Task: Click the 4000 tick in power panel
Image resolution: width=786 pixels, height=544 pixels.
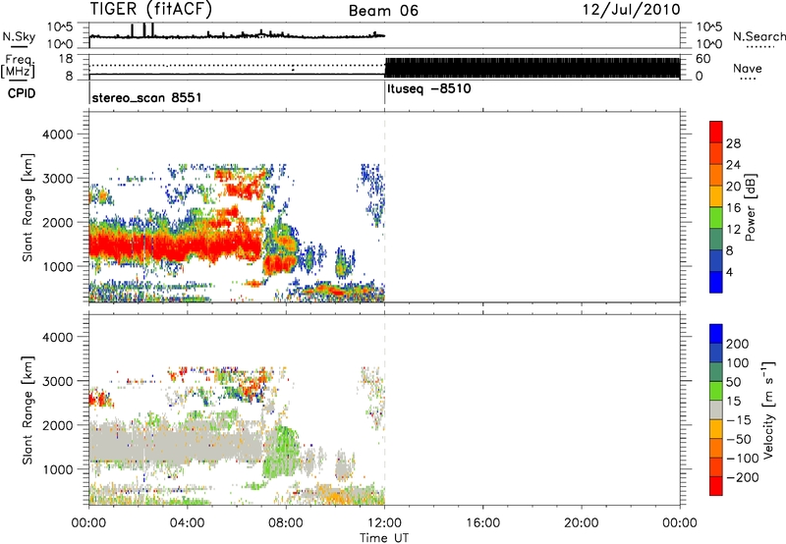Action: click(x=57, y=135)
